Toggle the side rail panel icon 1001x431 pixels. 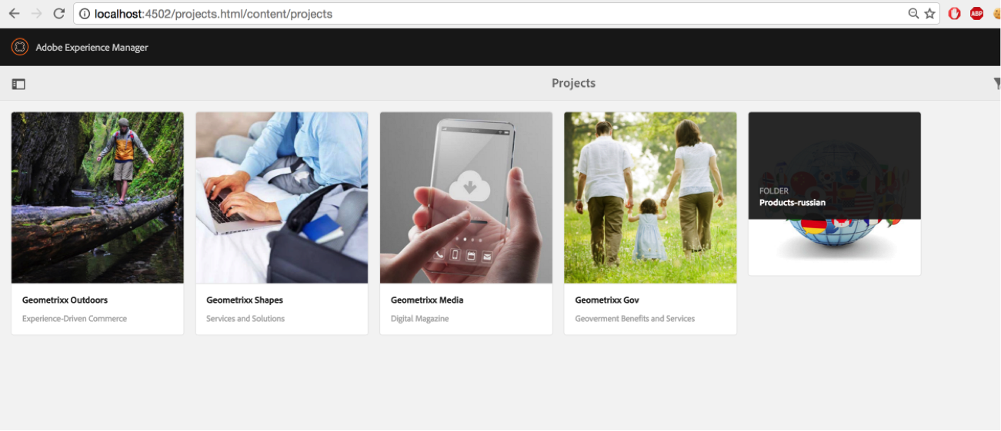[x=18, y=84]
